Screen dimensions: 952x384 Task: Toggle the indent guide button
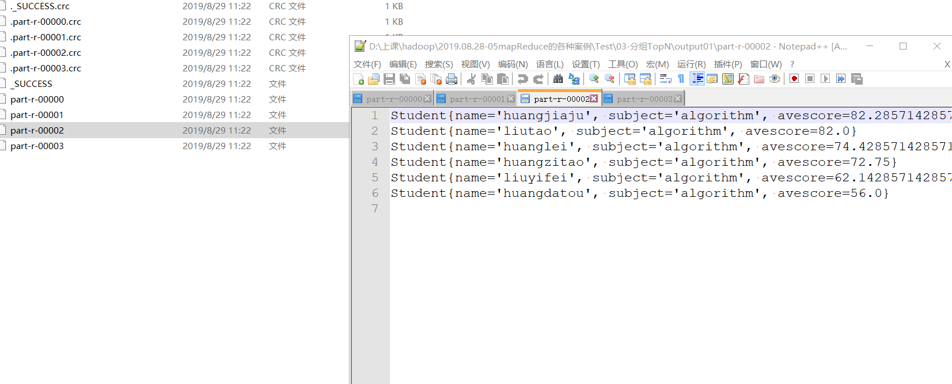[x=697, y=79]
